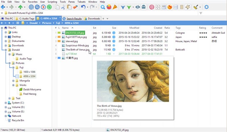Click the Delete eraser icon

coord(75,7)
